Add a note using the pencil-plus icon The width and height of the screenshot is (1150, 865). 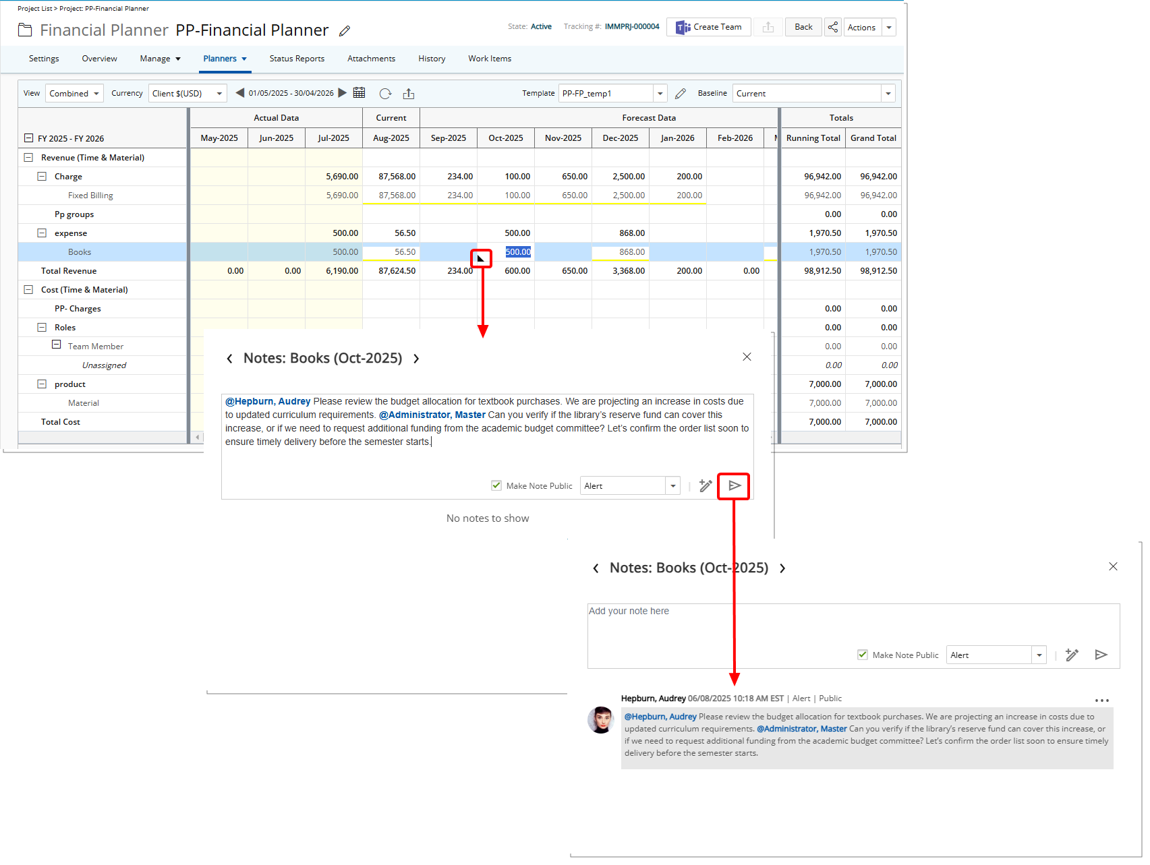click(706, 485)
